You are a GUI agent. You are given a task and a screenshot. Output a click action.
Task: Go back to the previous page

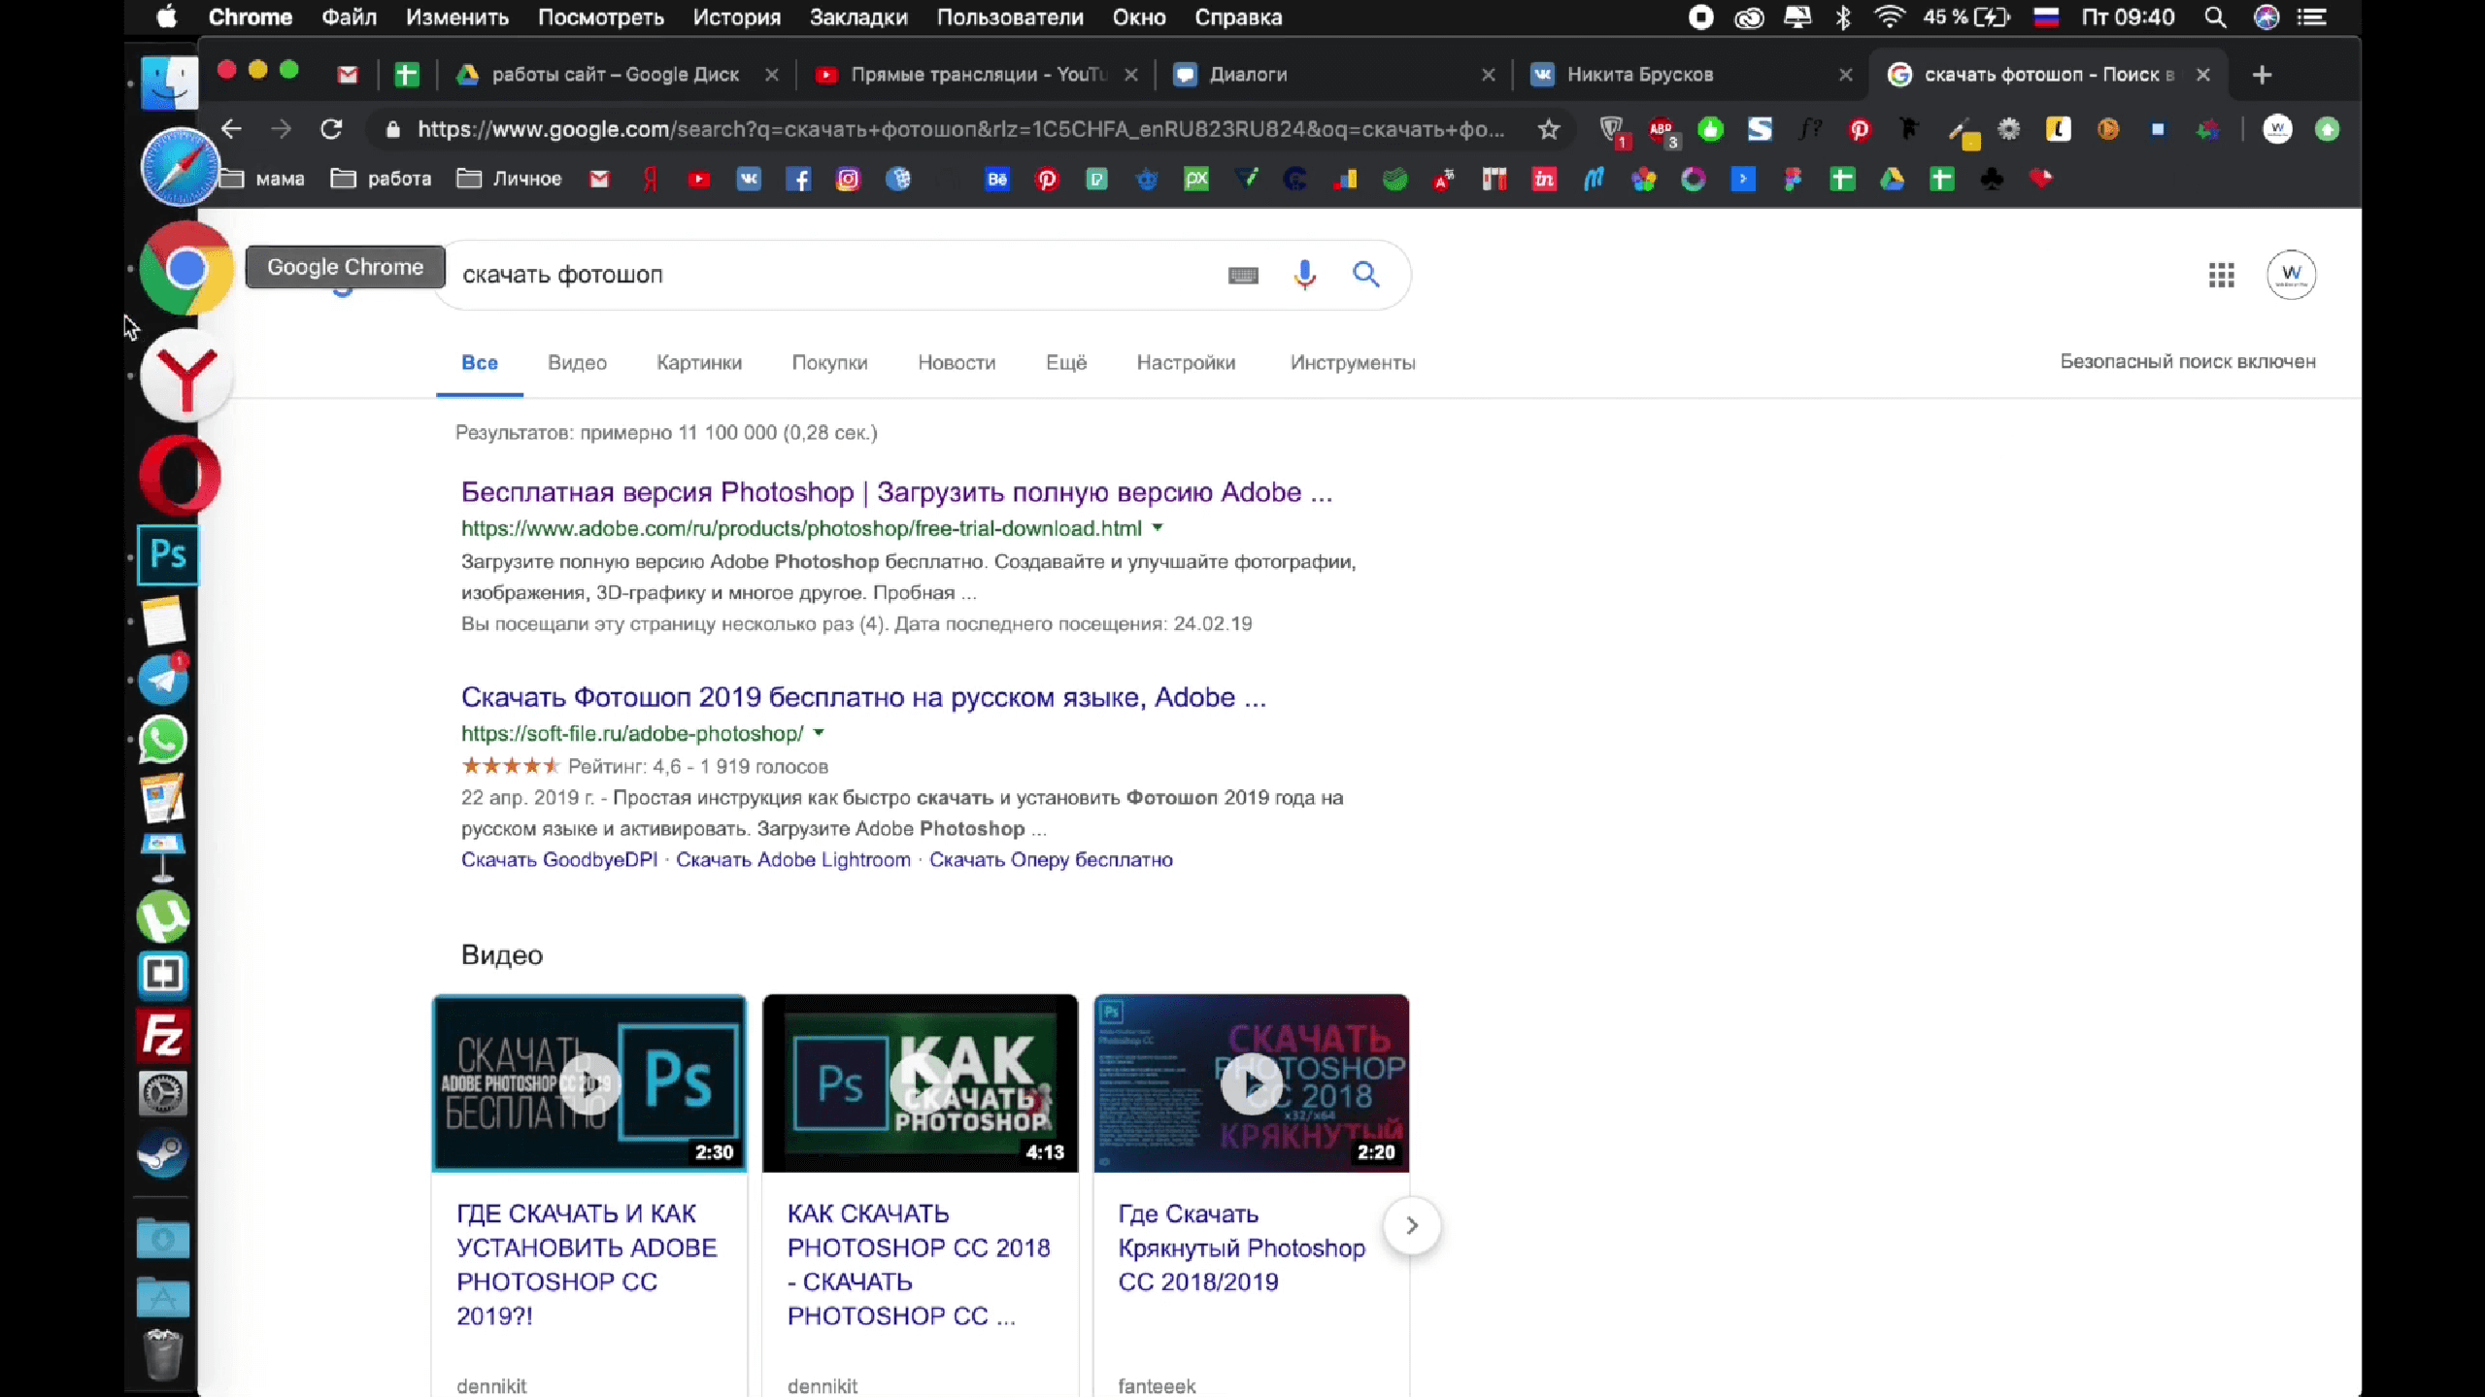231,129
